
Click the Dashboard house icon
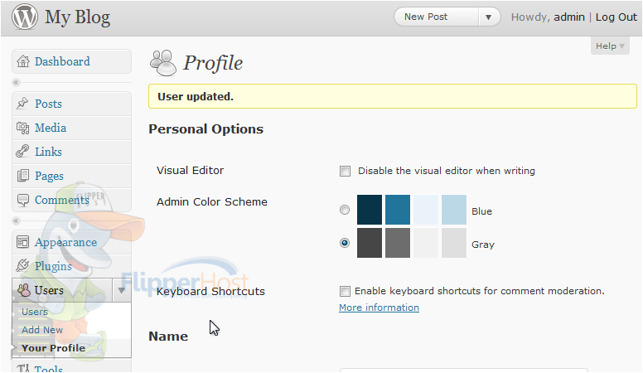point(23,61)
